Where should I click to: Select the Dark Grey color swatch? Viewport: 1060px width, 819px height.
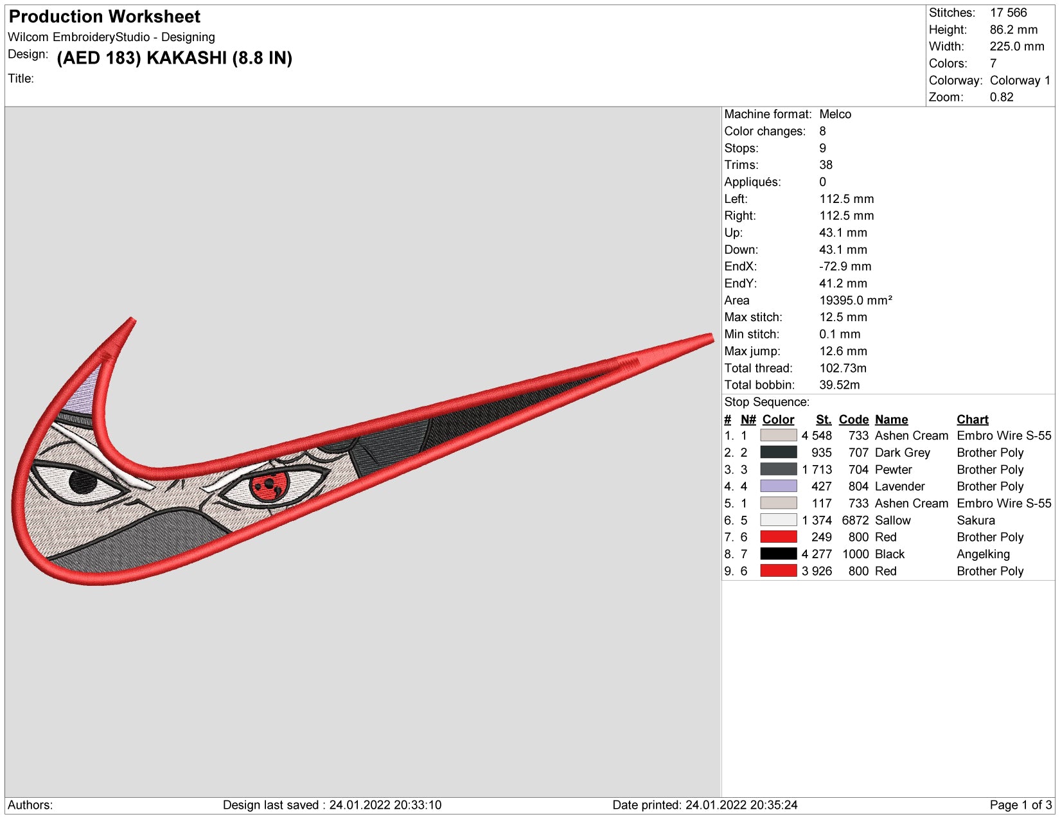click(x=778, y=452)
